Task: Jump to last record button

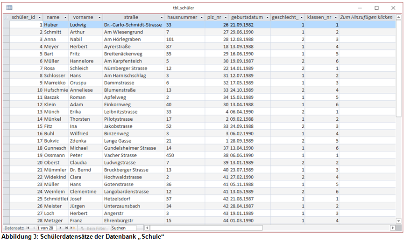Action: (66, 228)
